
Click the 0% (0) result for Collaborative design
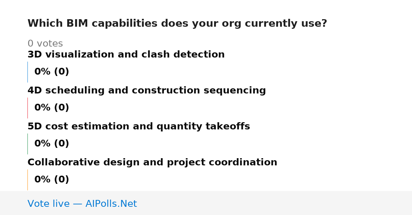click(51, 180)
